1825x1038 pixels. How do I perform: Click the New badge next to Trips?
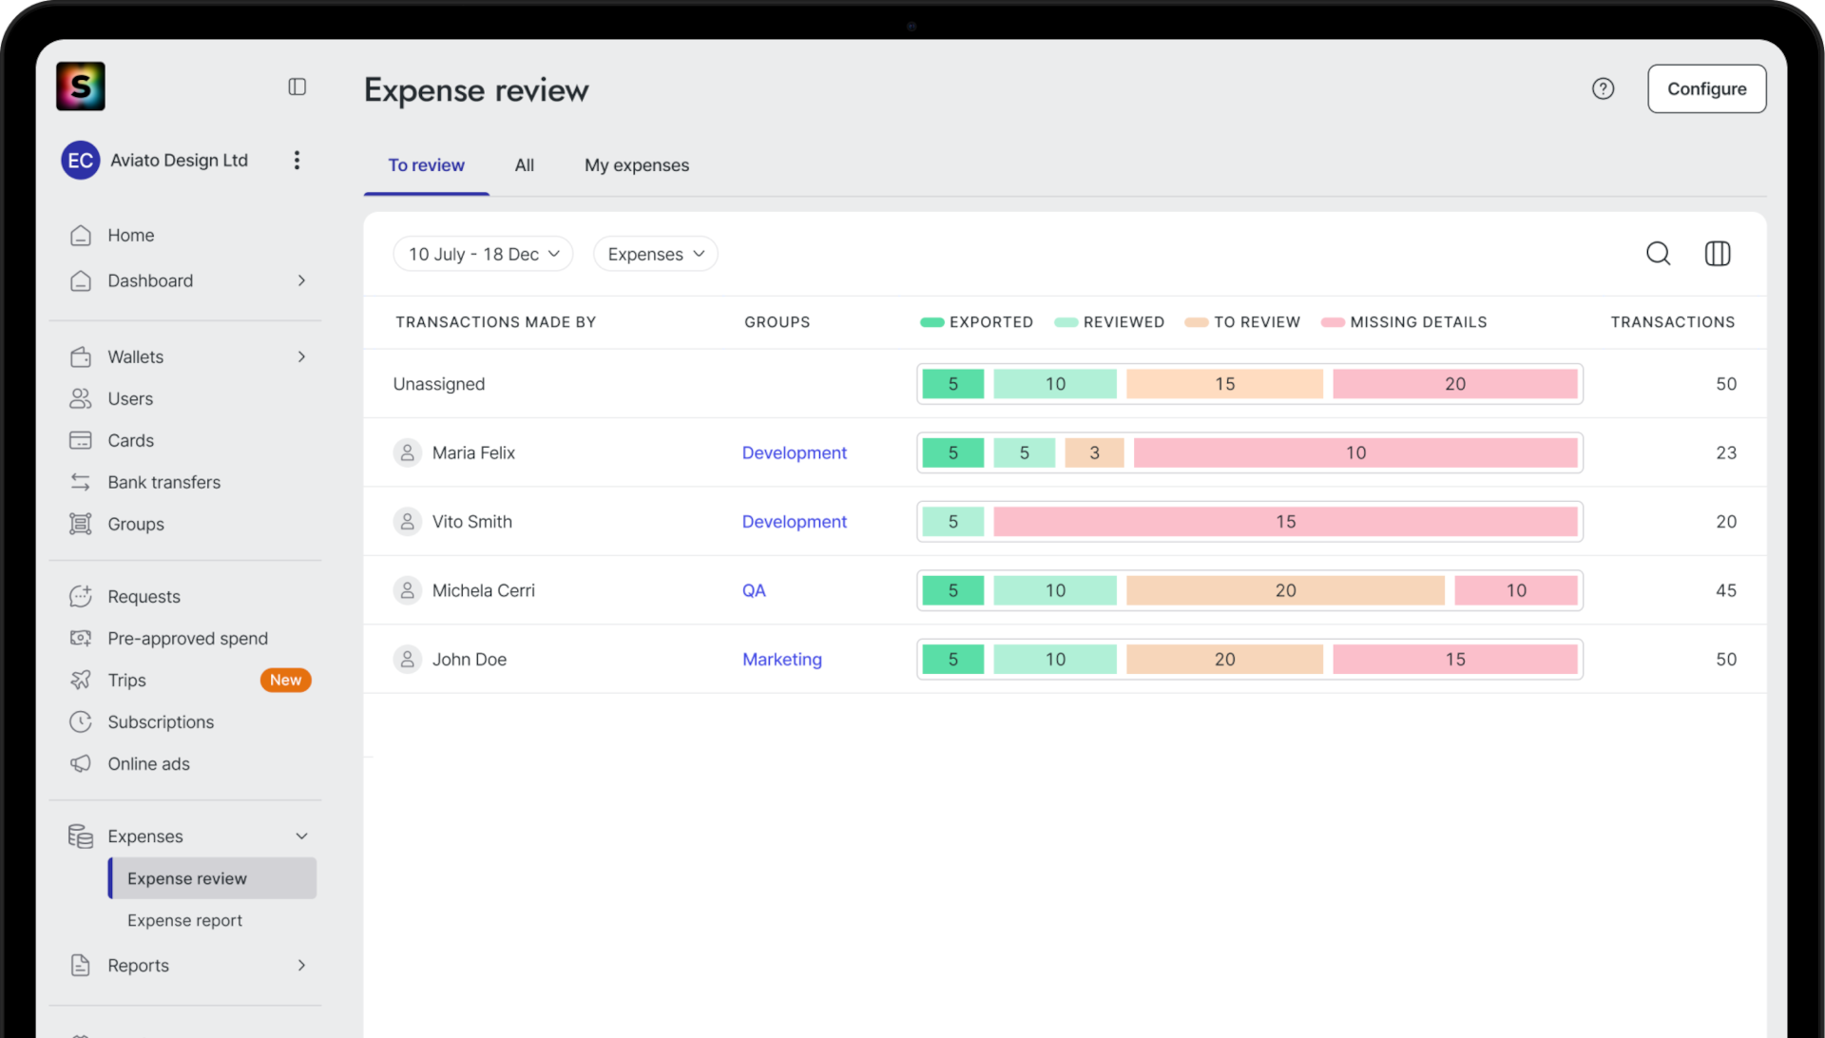pyautogui.click(x=285, y=680)
